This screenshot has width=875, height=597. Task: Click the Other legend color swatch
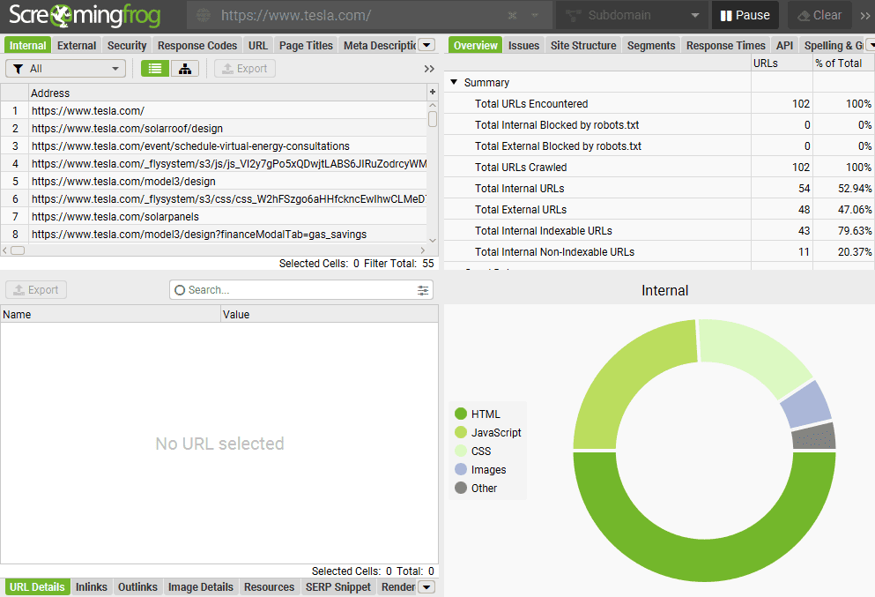461,489
